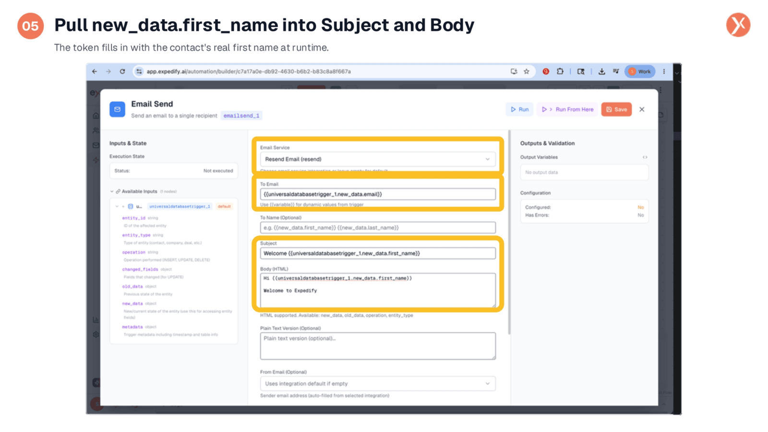Open the media control icon in toolbar
The width and height of the screenshot is (768, 432).
(x=616, y=72)
